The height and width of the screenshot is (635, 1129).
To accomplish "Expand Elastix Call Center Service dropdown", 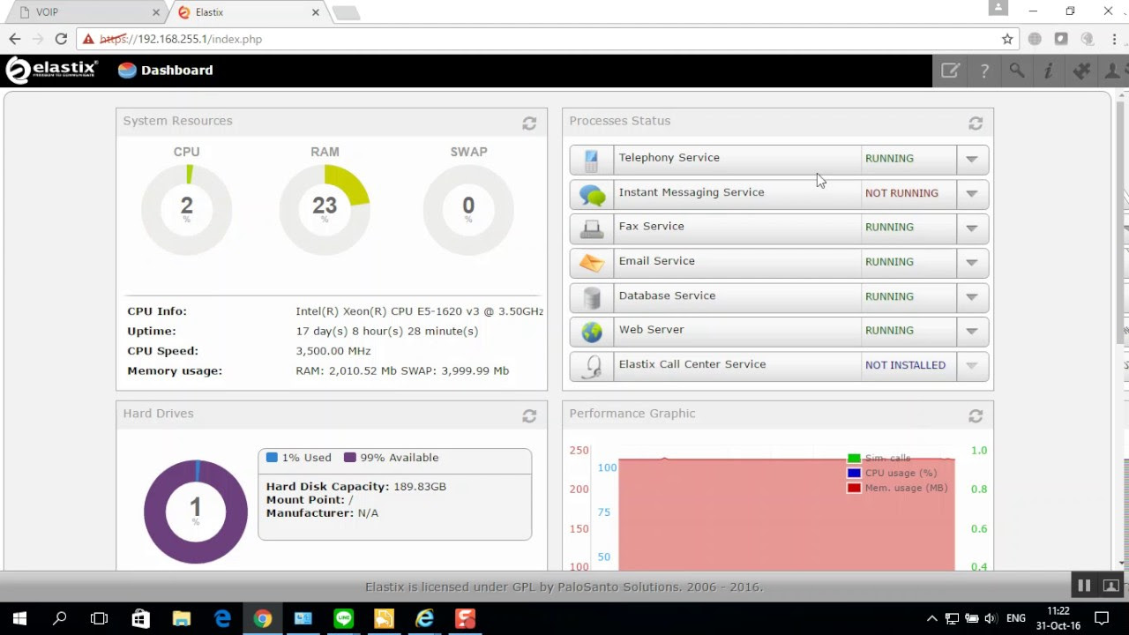I will [971, 366].
